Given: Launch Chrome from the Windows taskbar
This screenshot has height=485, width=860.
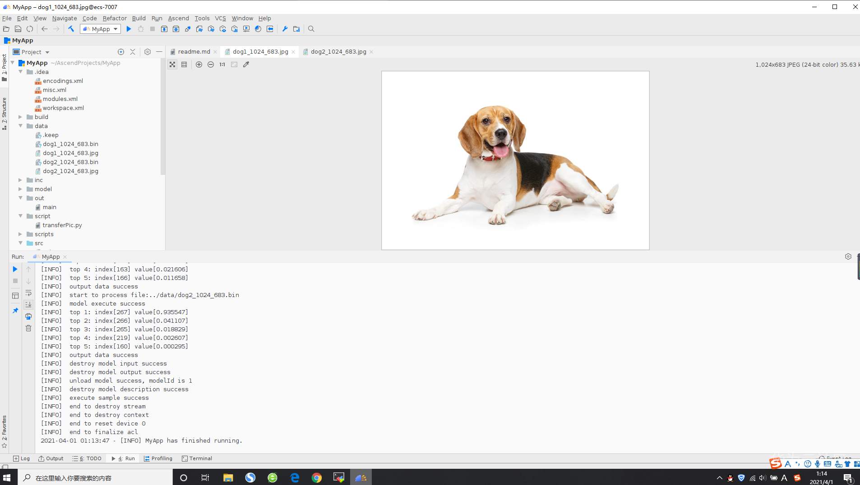Looking at the screenshot, I should pyautogui.click(x=317, y=477).
